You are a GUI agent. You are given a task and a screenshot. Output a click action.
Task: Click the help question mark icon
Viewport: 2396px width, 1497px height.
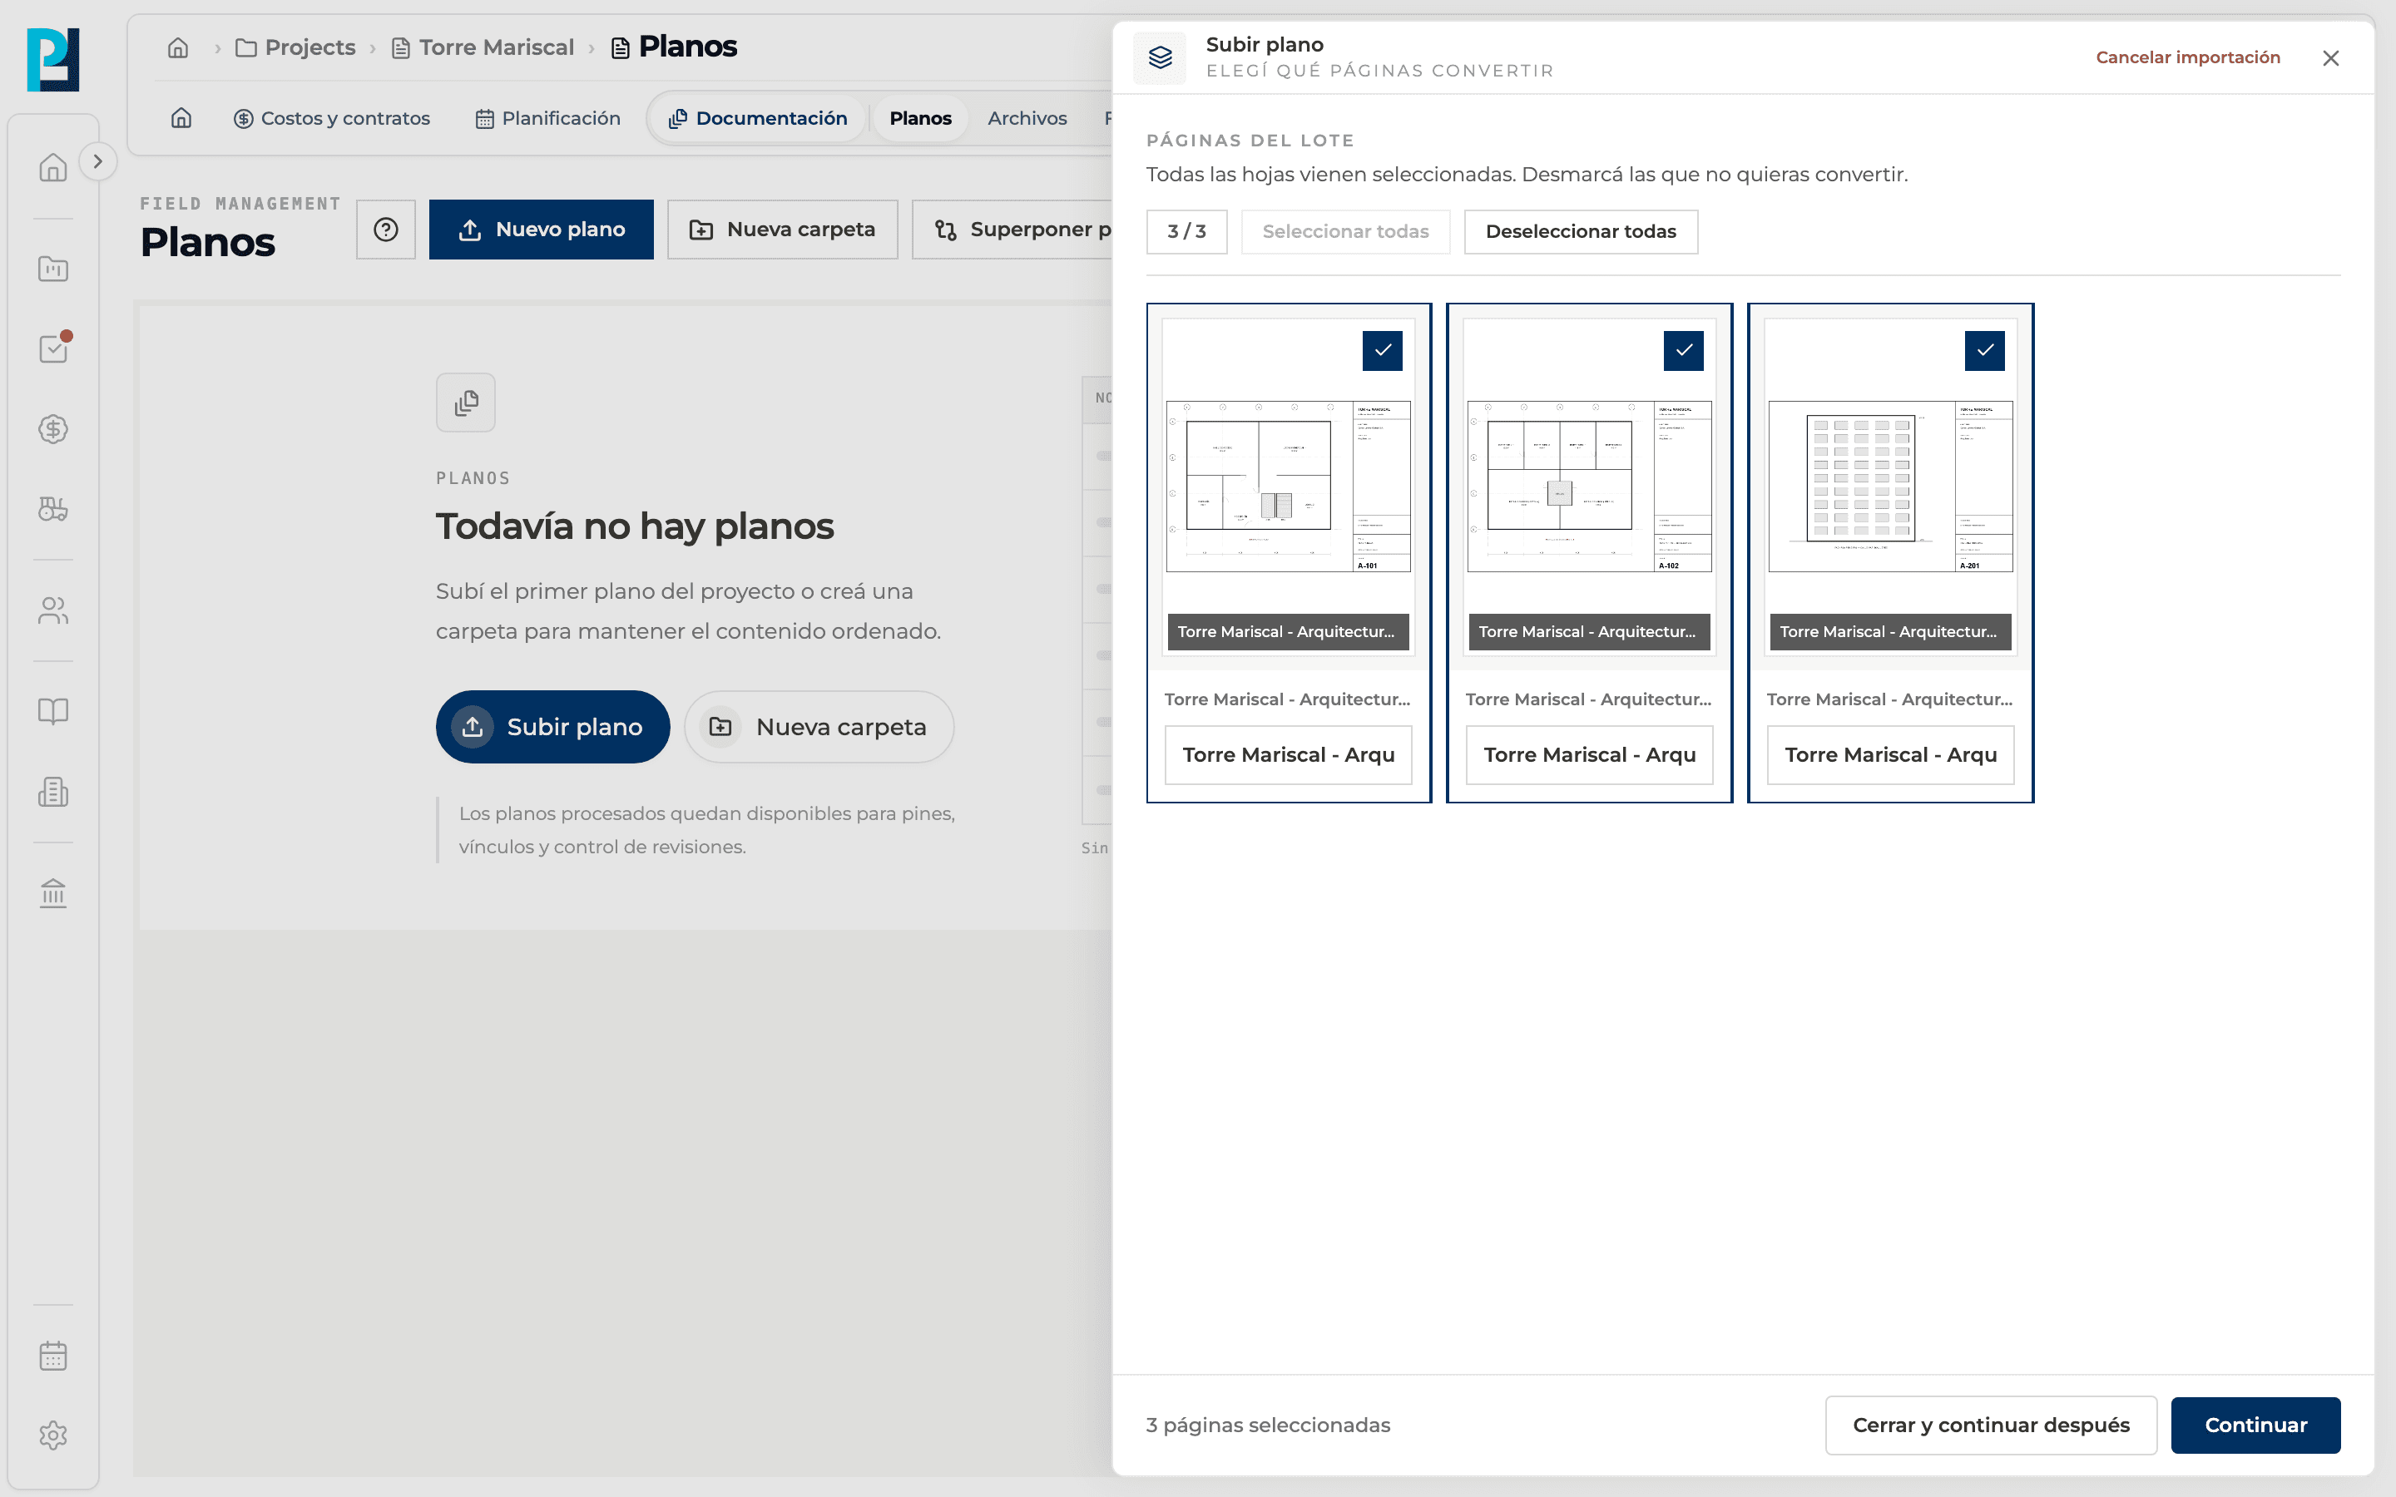coord(385,230)
